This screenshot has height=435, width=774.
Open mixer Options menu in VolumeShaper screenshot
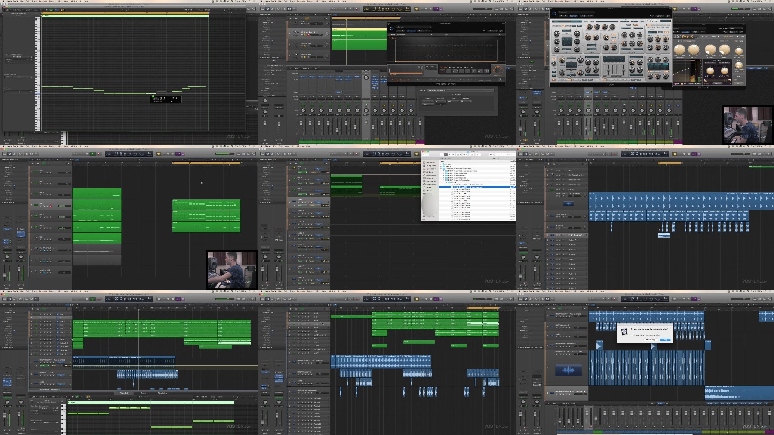(x=306, y=68)
